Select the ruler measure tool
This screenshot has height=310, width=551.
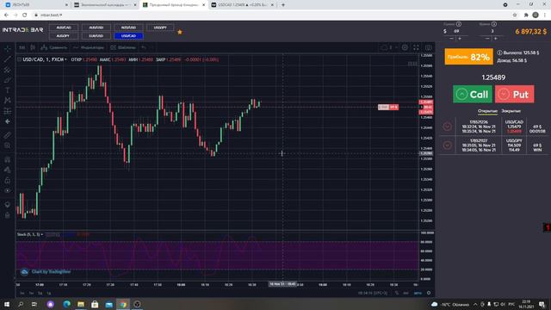point(8,135)
